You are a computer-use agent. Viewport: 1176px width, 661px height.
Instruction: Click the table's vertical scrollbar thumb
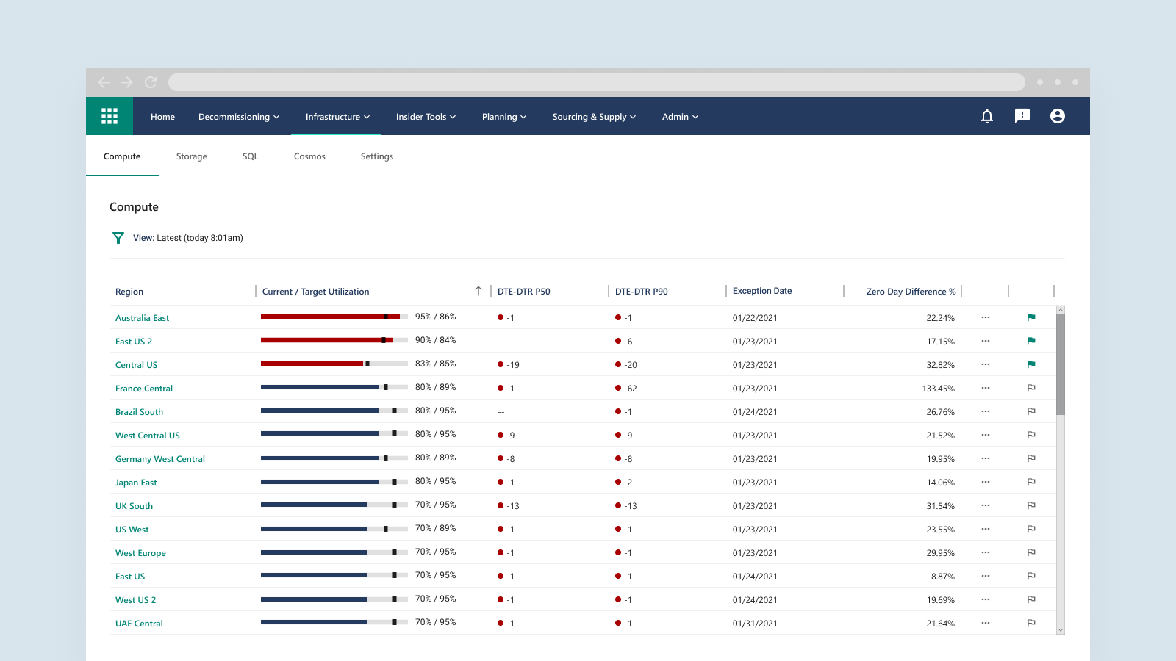[1060, 364]
